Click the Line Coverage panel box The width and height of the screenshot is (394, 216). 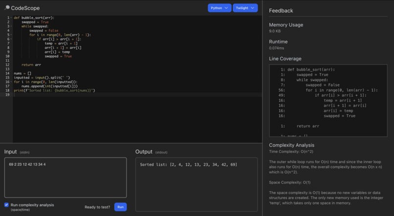click(328, 101)
